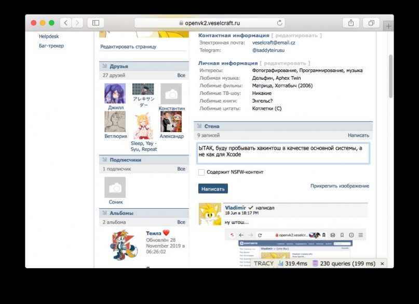Viewport: 419px width, 304px height.
Task: Open the Safari share button
Action: coord(351,23)
